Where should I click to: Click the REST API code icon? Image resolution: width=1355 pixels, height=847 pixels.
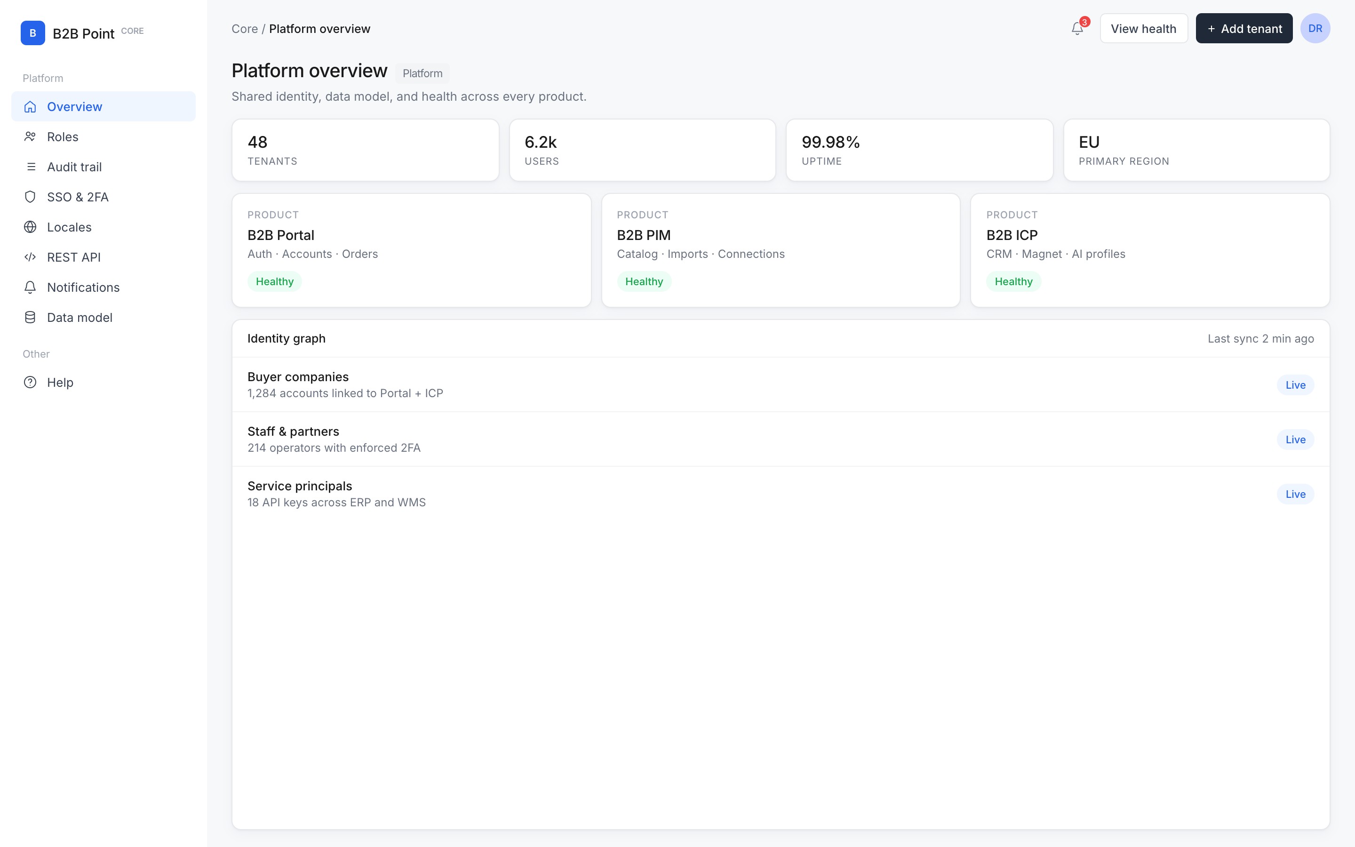[30, 257]
